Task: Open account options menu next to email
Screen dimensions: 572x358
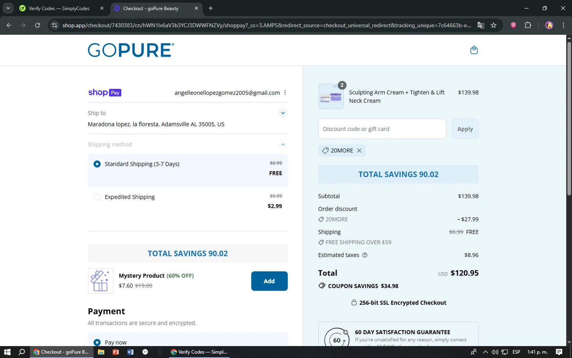Action: click(x=285, y=93)
